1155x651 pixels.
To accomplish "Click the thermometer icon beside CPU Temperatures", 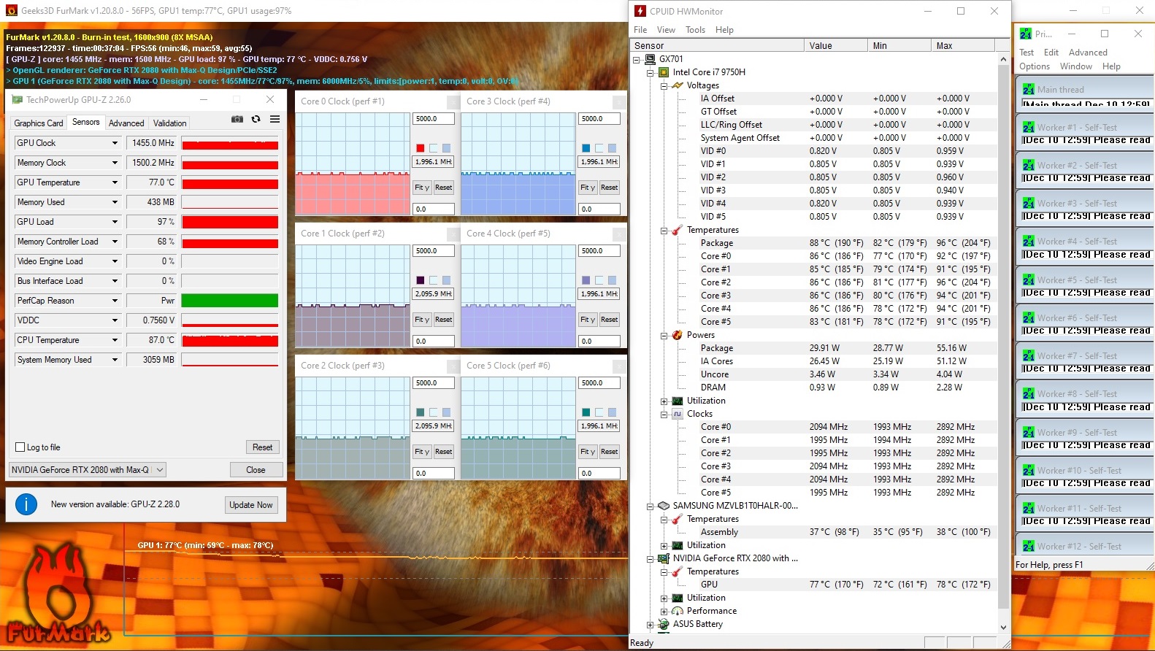I will coord(678,230).
